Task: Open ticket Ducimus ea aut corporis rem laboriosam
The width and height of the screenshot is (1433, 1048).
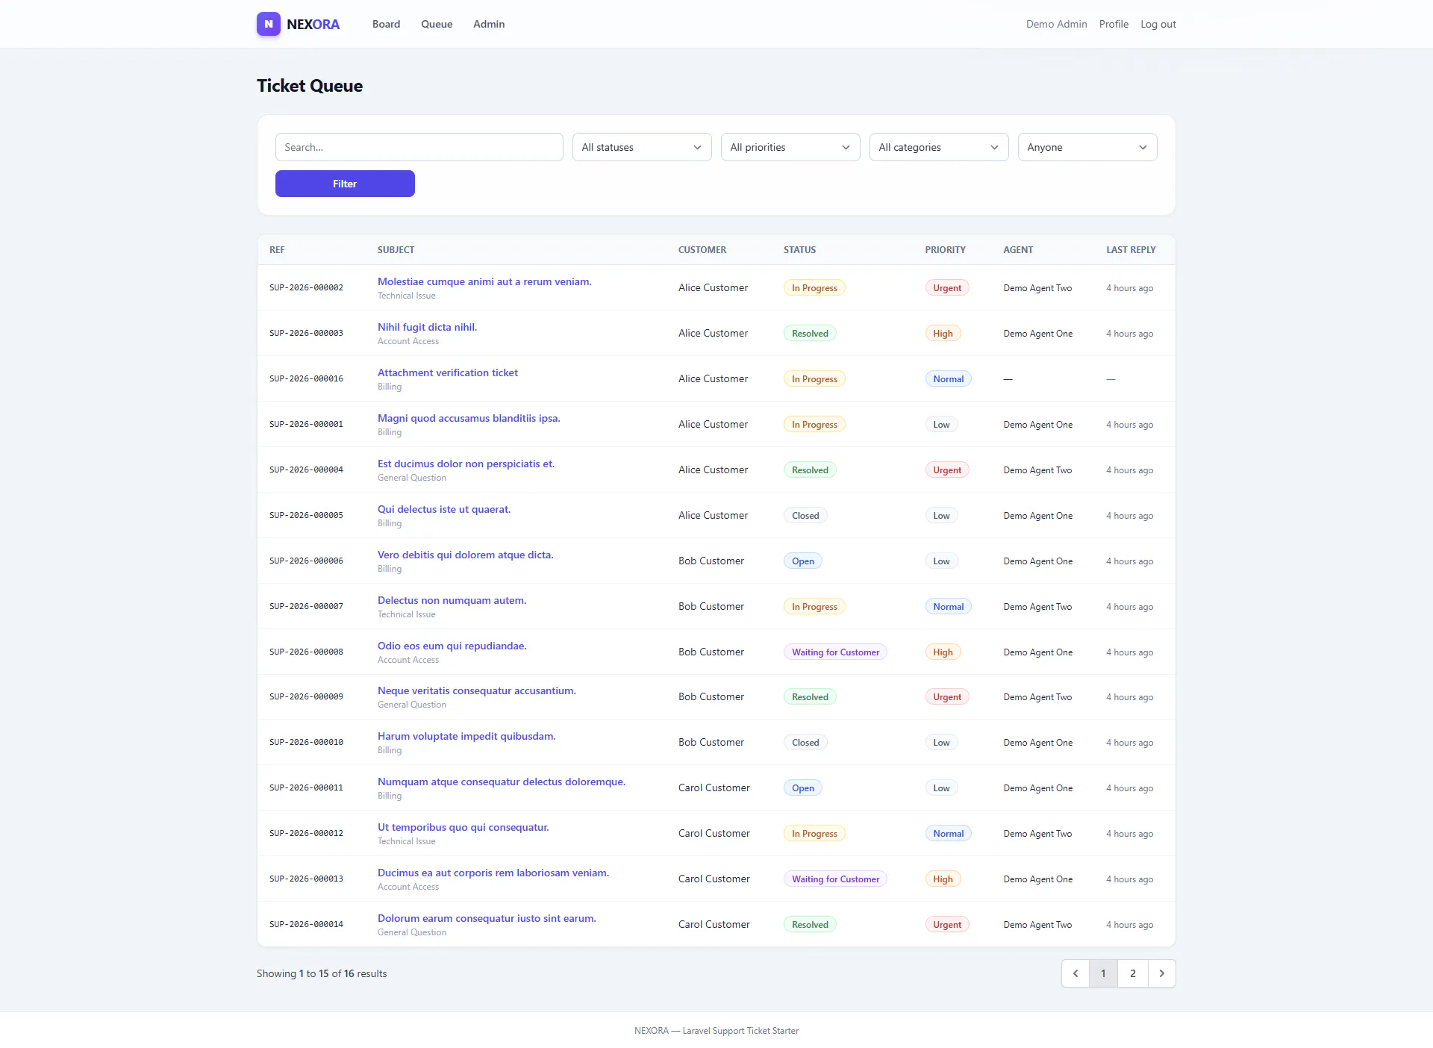Action: (493, 873)
